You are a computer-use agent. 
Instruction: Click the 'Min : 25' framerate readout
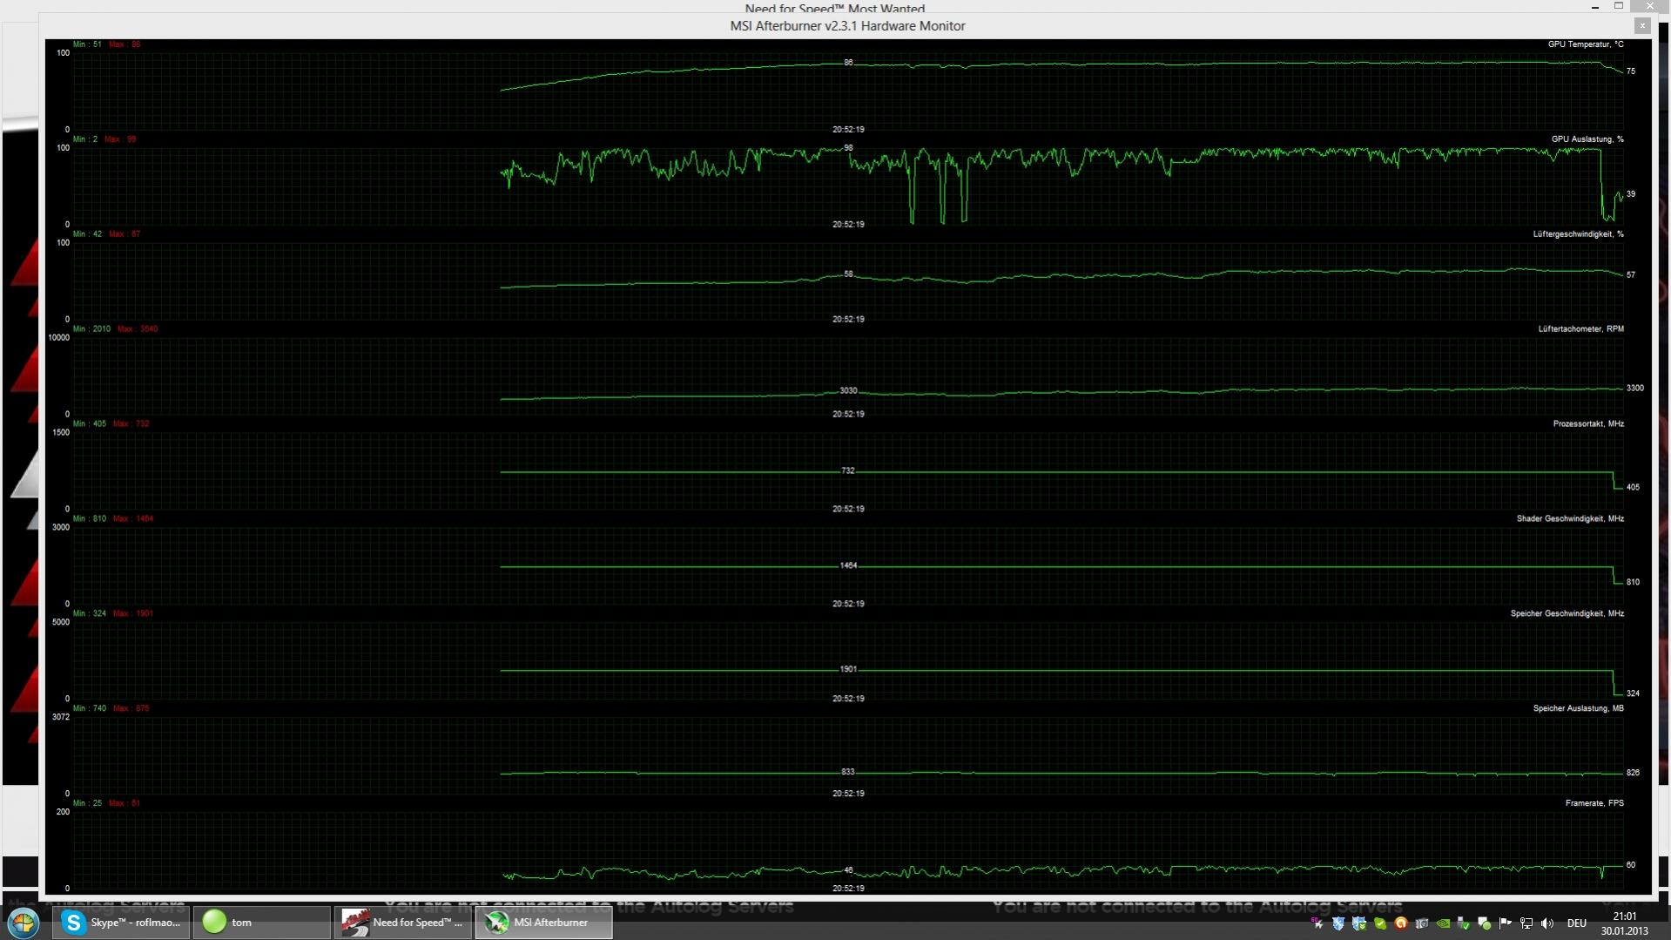coord(87,804)
